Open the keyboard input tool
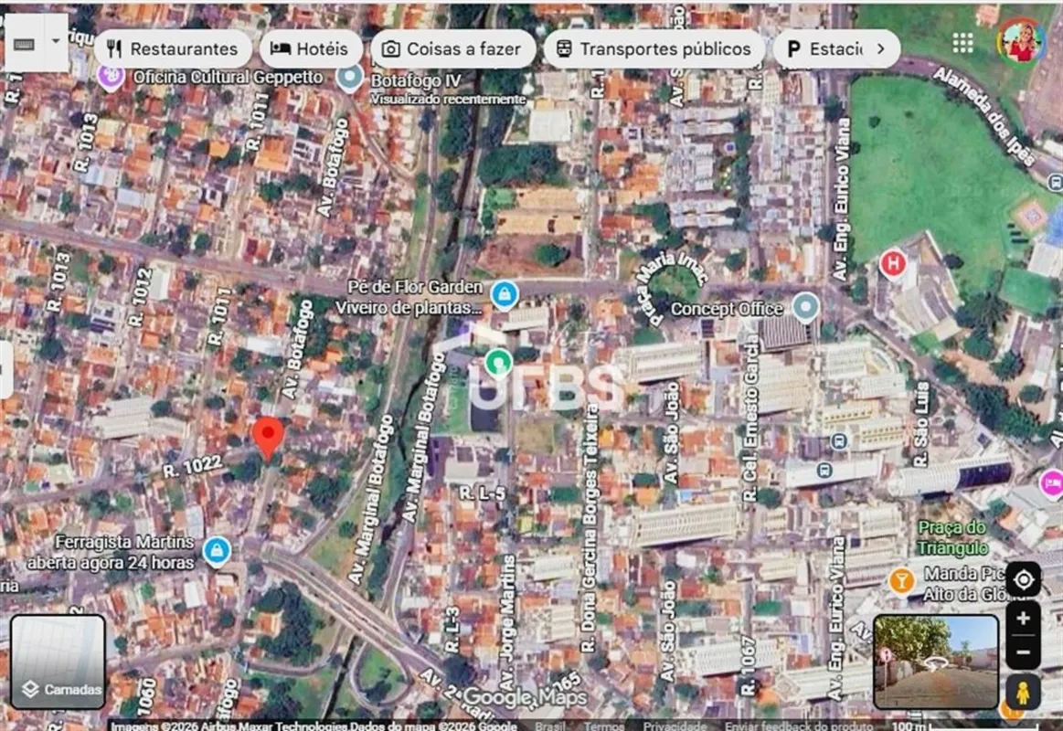This screenshot has height=731, width=1063. coord(24,43)
